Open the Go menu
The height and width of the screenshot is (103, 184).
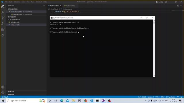coord(28,2)
